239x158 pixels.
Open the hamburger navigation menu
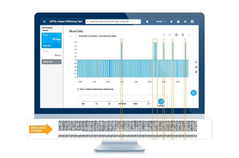44,21
